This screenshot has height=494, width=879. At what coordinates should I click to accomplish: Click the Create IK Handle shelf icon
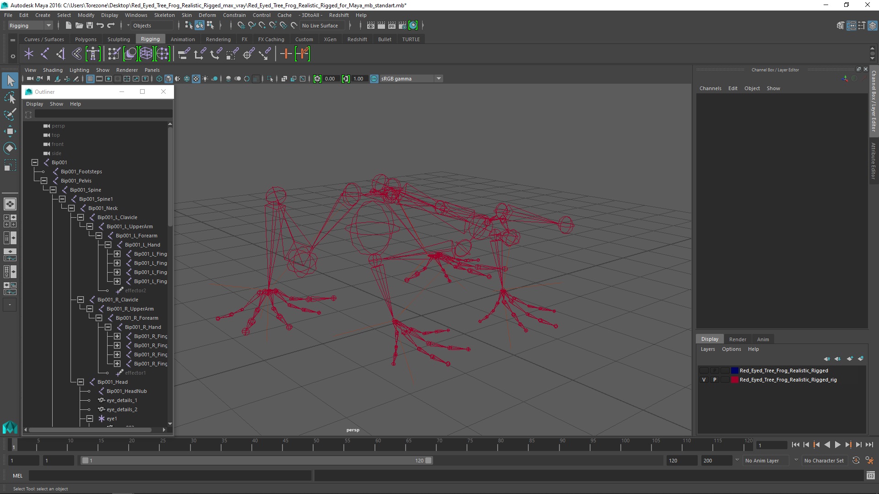[x=61, y=54]
